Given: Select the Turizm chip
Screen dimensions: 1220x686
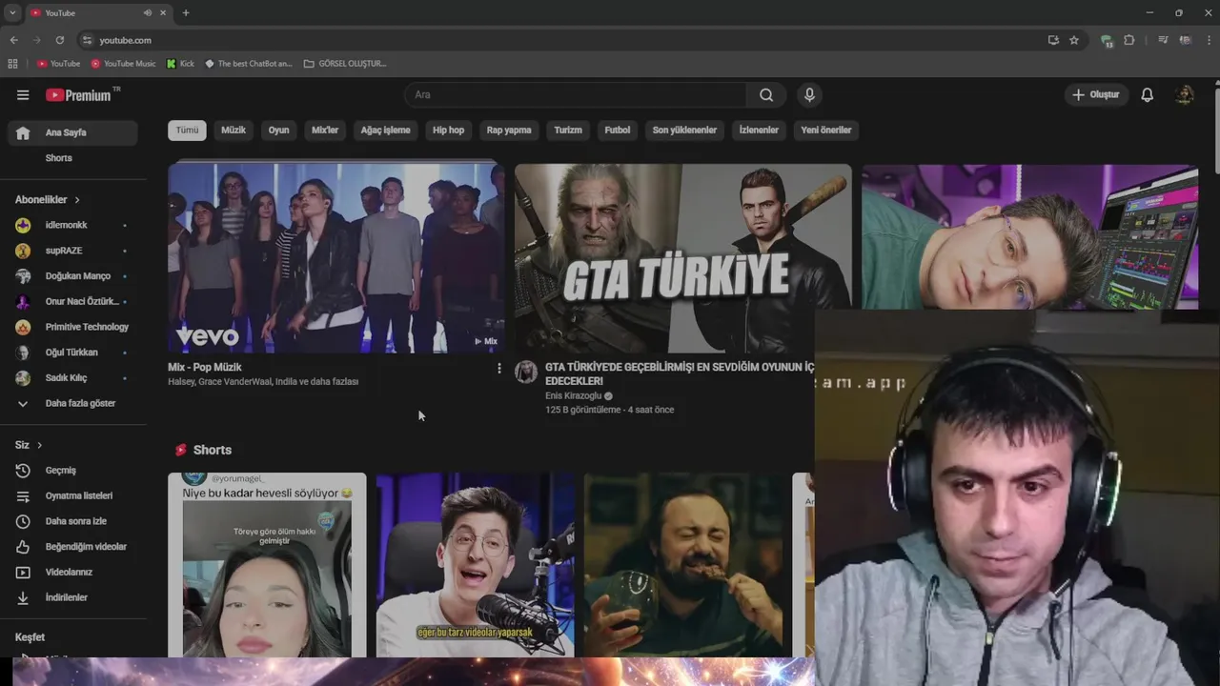Looking at the screenshot, I should point(568,130).
